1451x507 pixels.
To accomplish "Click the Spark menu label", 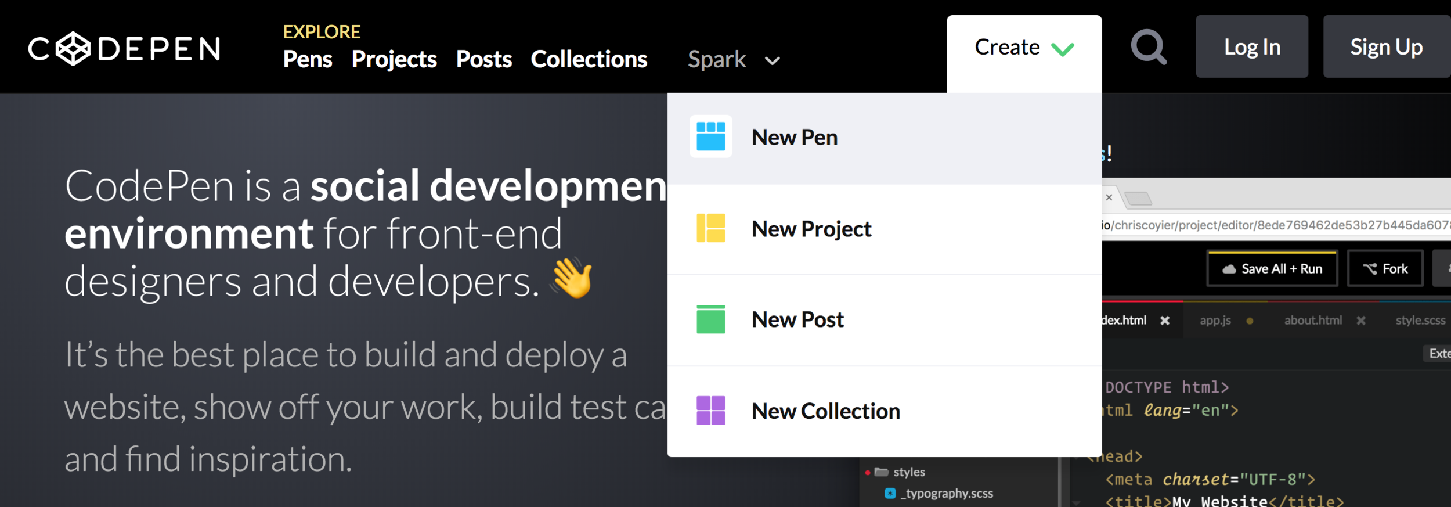I will (717, 59).
